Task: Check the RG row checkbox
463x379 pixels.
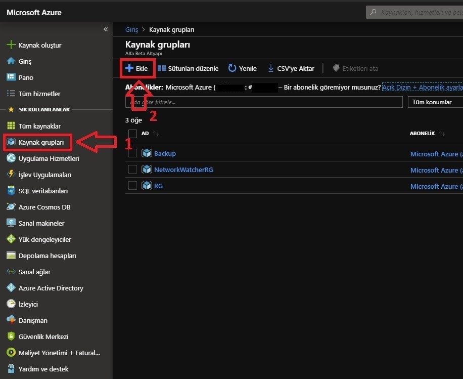Action: 132,186
